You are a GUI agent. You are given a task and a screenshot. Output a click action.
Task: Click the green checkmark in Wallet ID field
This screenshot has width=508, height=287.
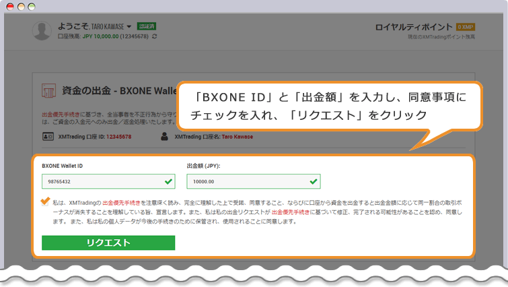pos(168,182)
